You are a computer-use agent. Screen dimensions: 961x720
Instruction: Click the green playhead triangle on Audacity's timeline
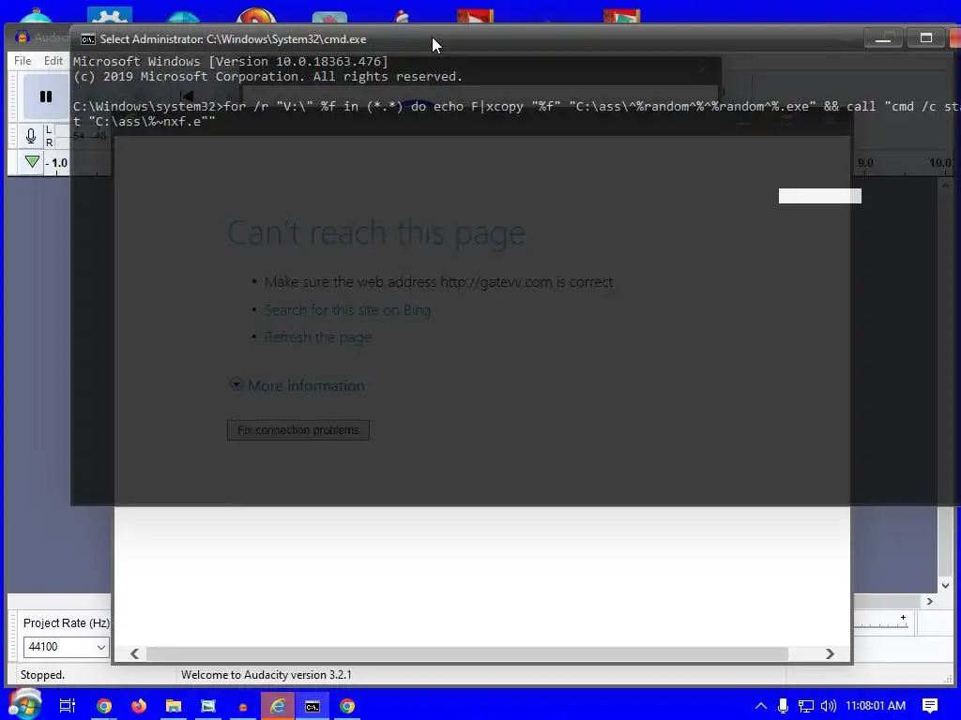point(33,161)
